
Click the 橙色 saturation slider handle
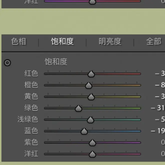pos(88,86)
